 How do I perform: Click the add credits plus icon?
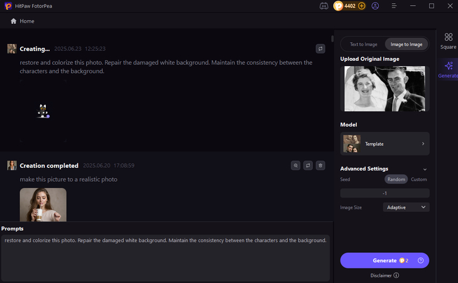click(361, 6)
